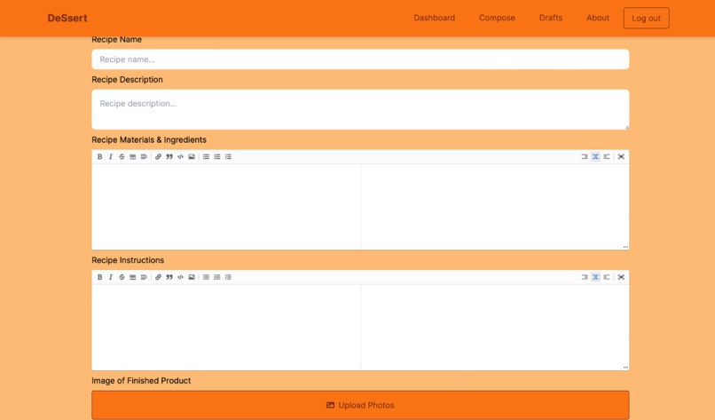Click into the Ingredients editor writing pane
Screen dimensions: 715x420
coord(226,206)
